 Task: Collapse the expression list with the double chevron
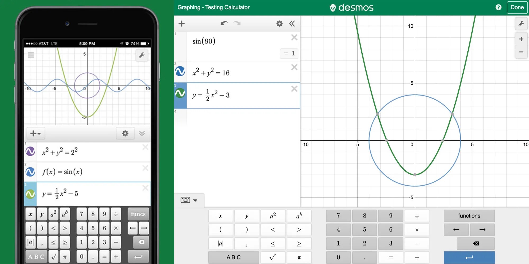pos(292,23)
